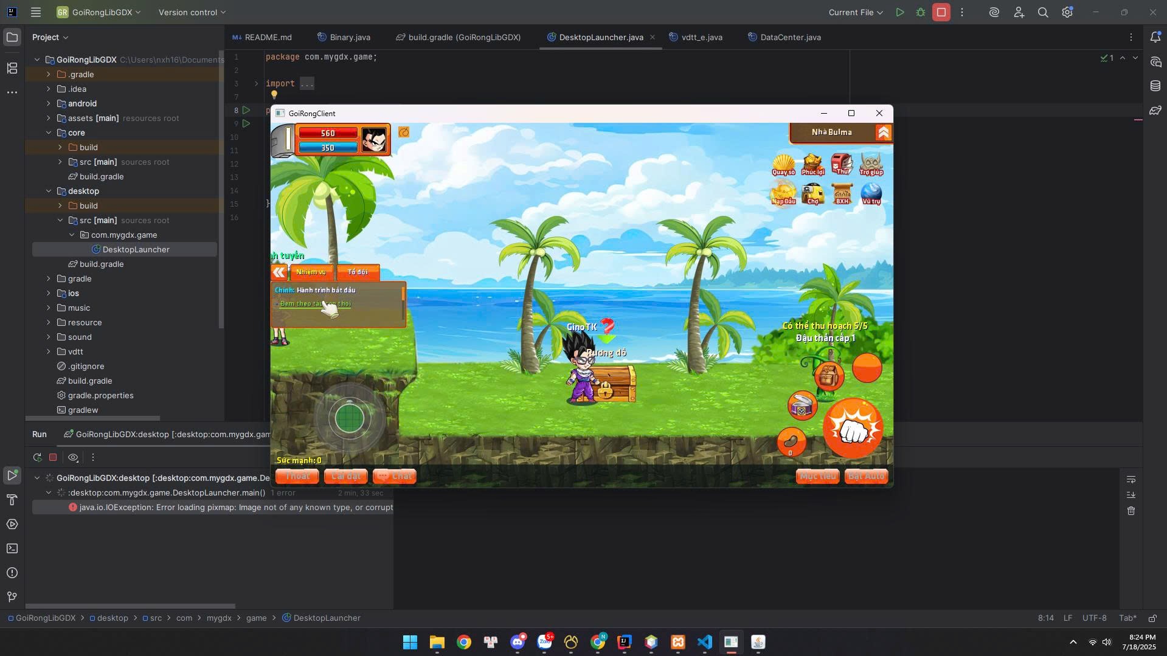Open Chrome from the Windows taskbar
The height and width of the screenshot is (656, 1167).
pyautogui.click(x=464, y=642)
